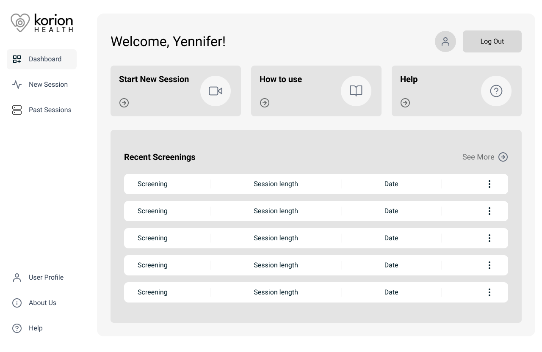Click the Log Out button
542x352 pixels.
coord(492,41)
